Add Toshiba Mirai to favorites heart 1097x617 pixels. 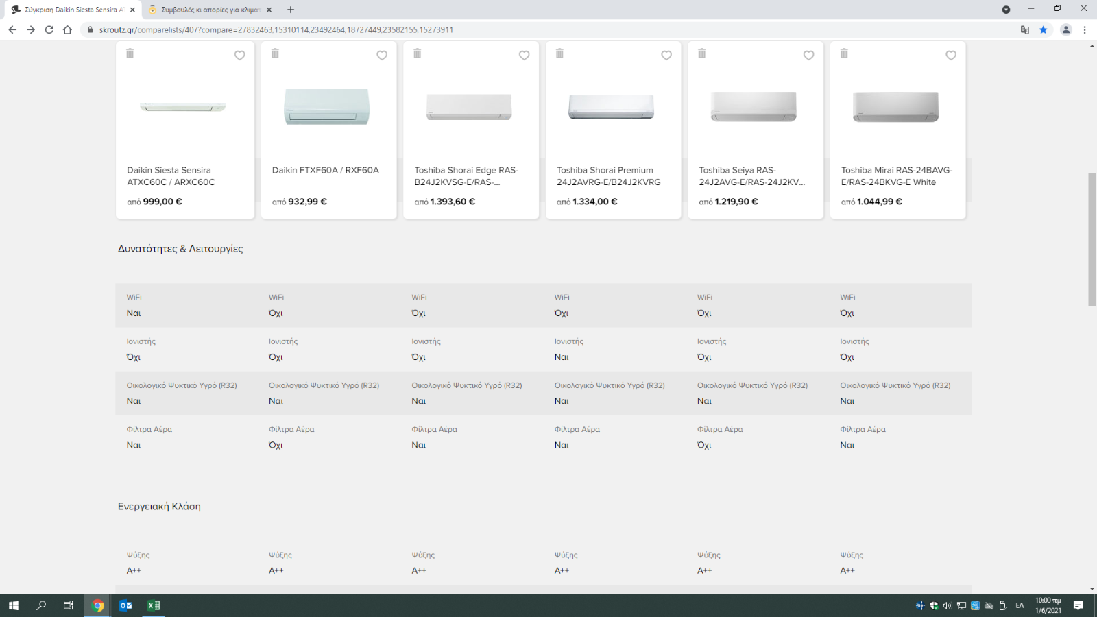(951, 56)
